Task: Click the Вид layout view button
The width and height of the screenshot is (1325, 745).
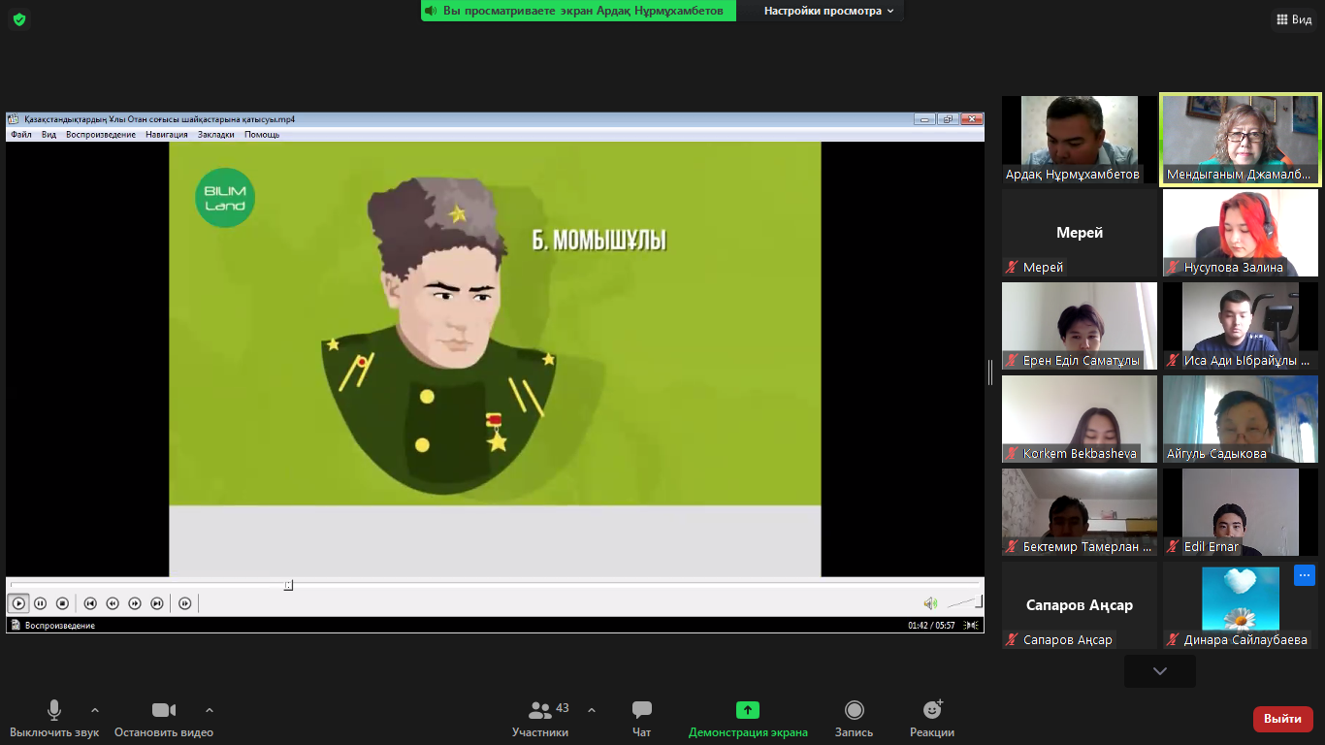Action: (1294, 19)
